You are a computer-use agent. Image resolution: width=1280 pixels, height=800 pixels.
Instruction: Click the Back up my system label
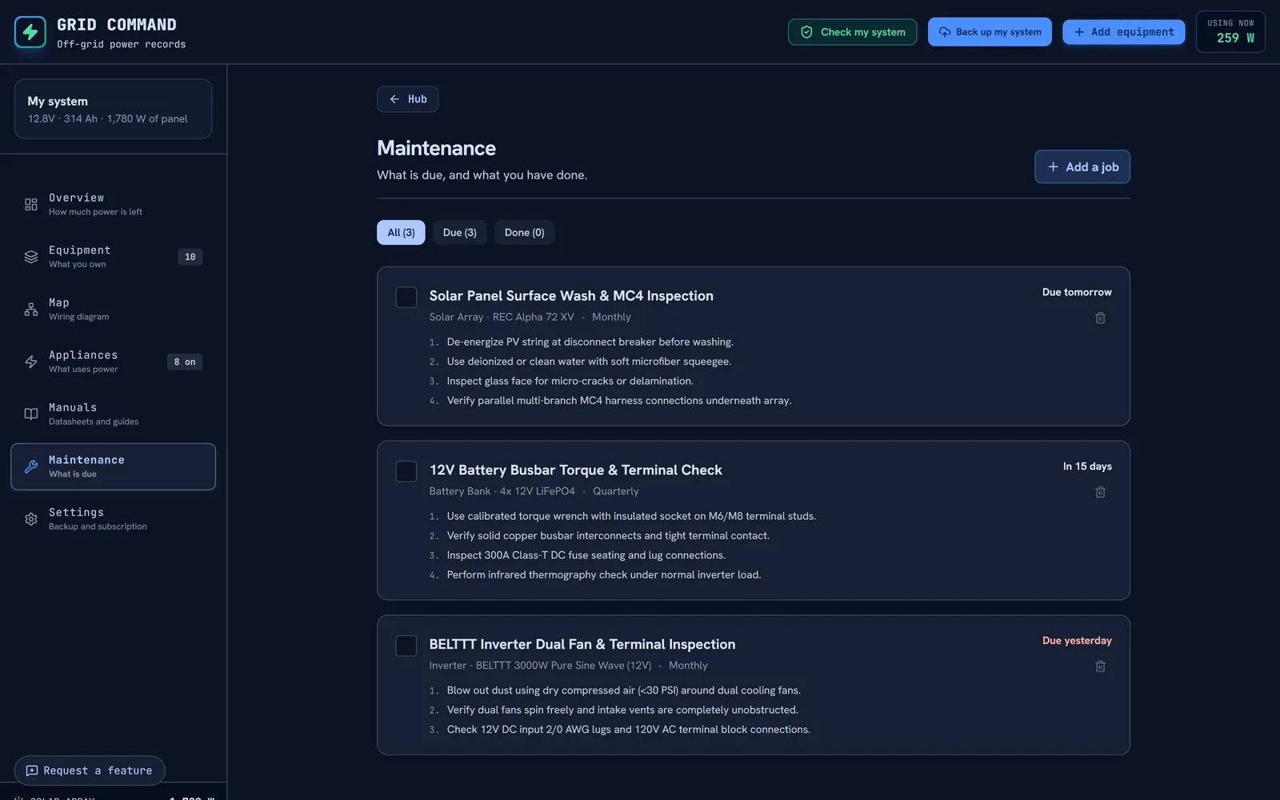click(x=998, y=32)
